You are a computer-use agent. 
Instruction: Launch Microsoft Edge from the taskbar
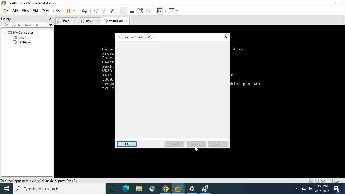[126, 189]
